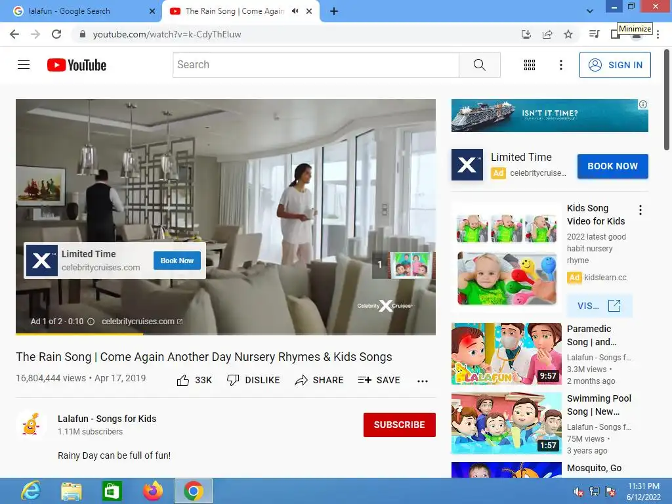This screenshot has height=504, width=672.
Task: Click the SIGN IN button
Action: 615,65
